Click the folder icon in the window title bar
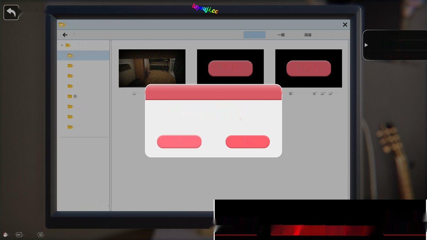This screenshot has height=240, width=427. pos(62,24)
